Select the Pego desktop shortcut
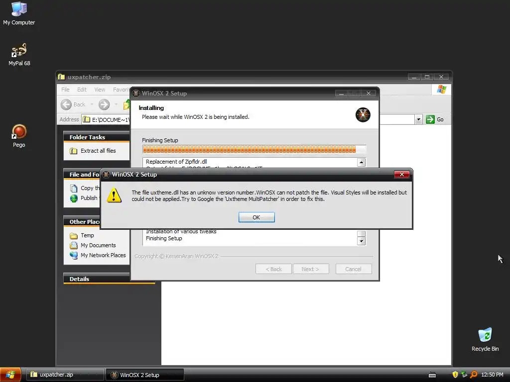 [19, 136]
